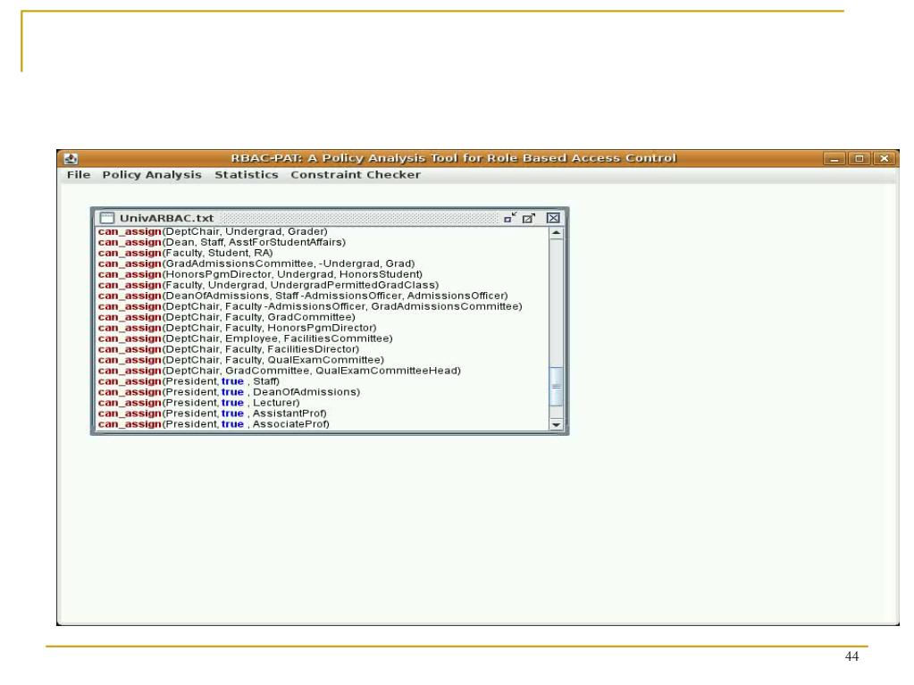Click the line ending with UndergradPermittedGradClass

[268, 285]
